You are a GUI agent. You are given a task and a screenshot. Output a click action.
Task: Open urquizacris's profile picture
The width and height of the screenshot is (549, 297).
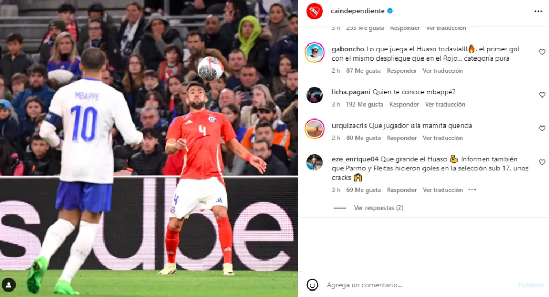(x=314, y=129)
